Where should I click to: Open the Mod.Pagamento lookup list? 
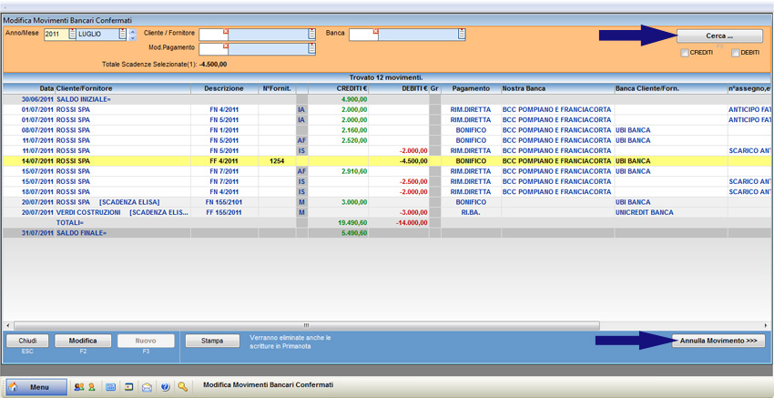click(x=311, y=48)
